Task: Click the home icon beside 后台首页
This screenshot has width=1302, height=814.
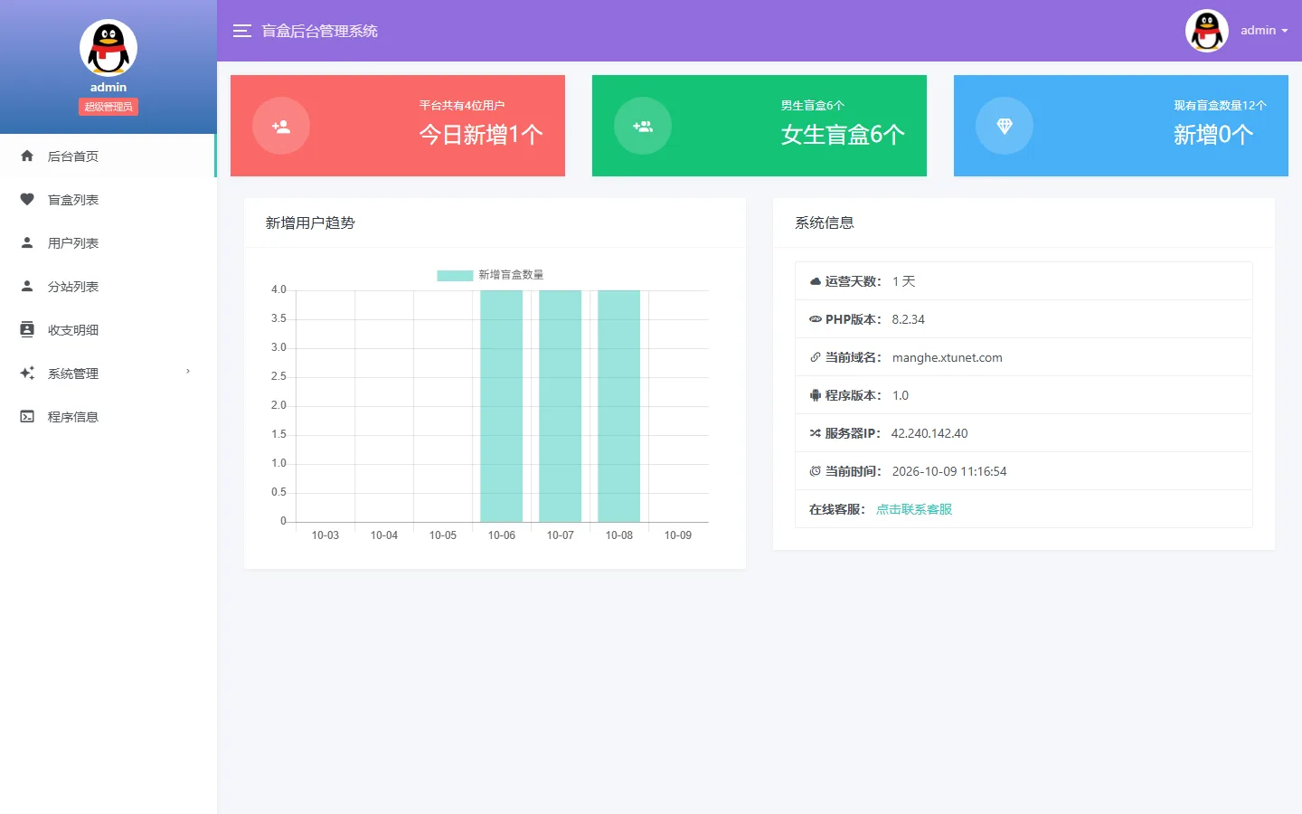Action: (27, 156)
